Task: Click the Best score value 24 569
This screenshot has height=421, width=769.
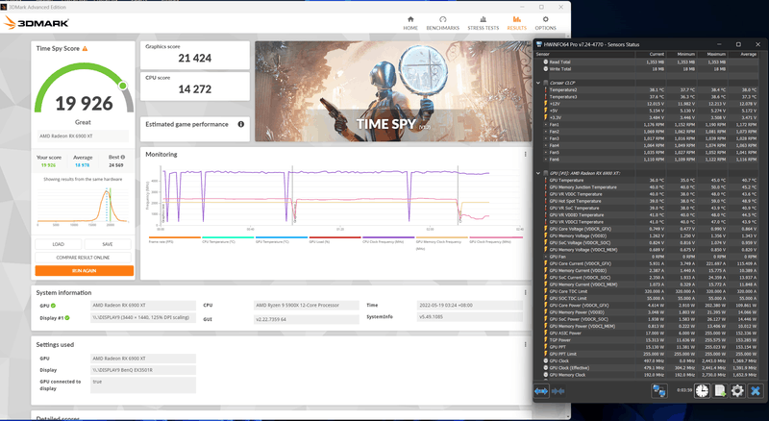Action: coord(116,165)
